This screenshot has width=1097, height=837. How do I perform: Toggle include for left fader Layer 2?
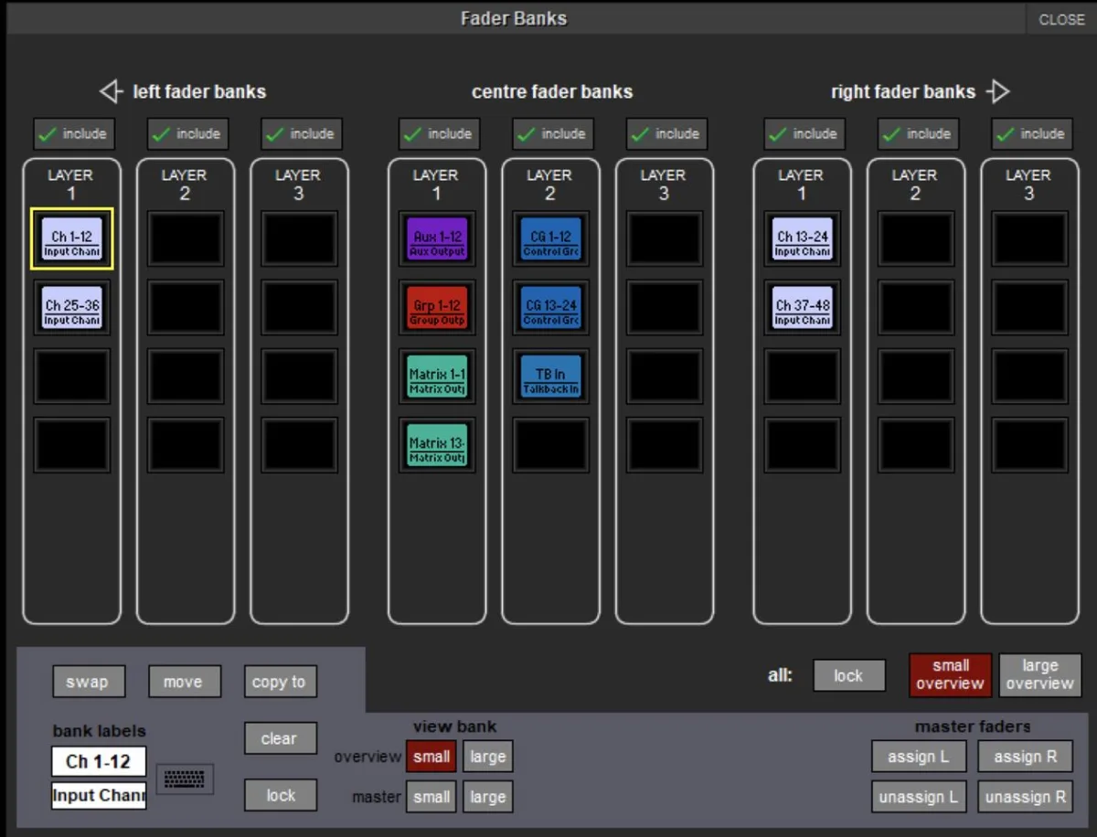tap(187, 133)
